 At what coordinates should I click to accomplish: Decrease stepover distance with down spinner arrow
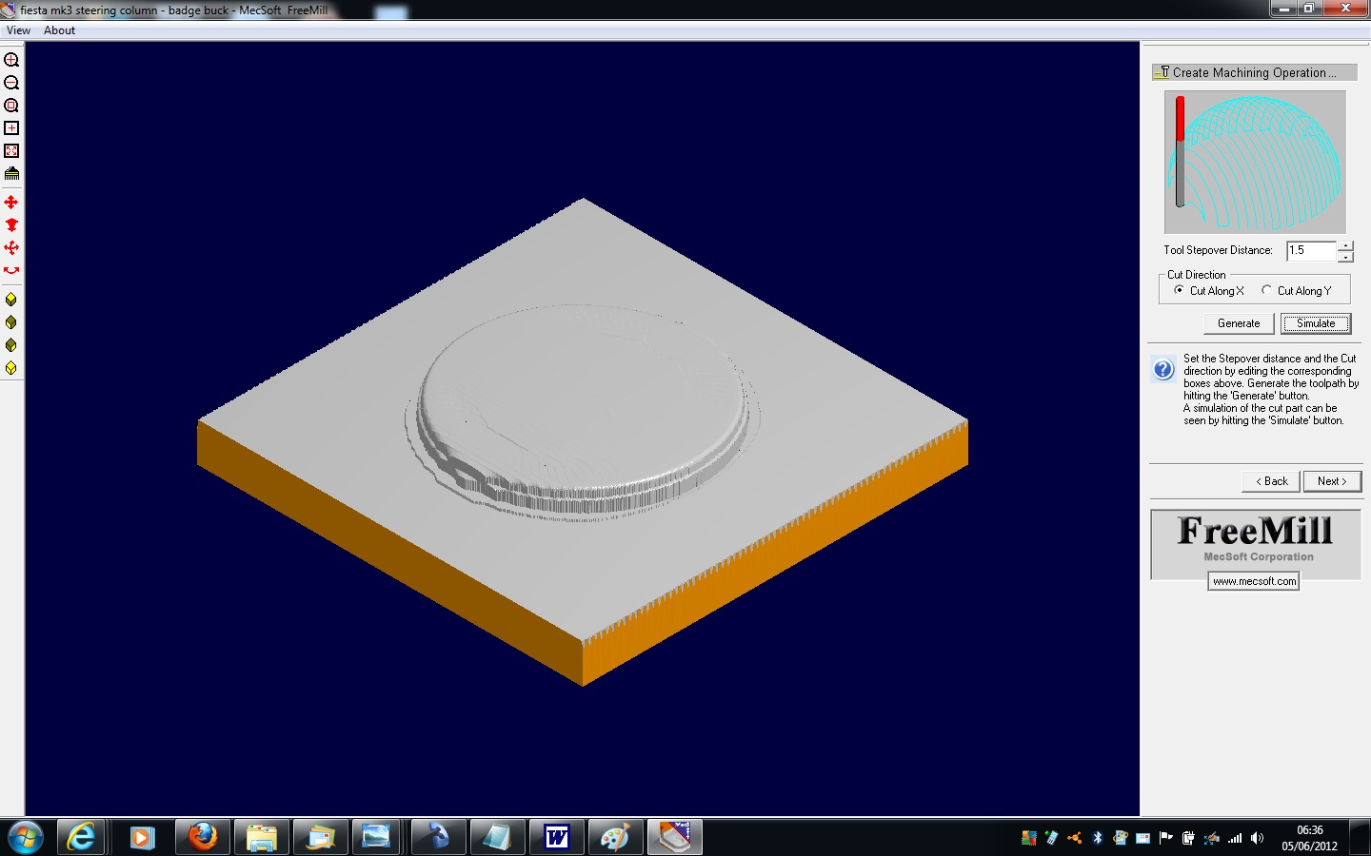(x=1345, y=257)
